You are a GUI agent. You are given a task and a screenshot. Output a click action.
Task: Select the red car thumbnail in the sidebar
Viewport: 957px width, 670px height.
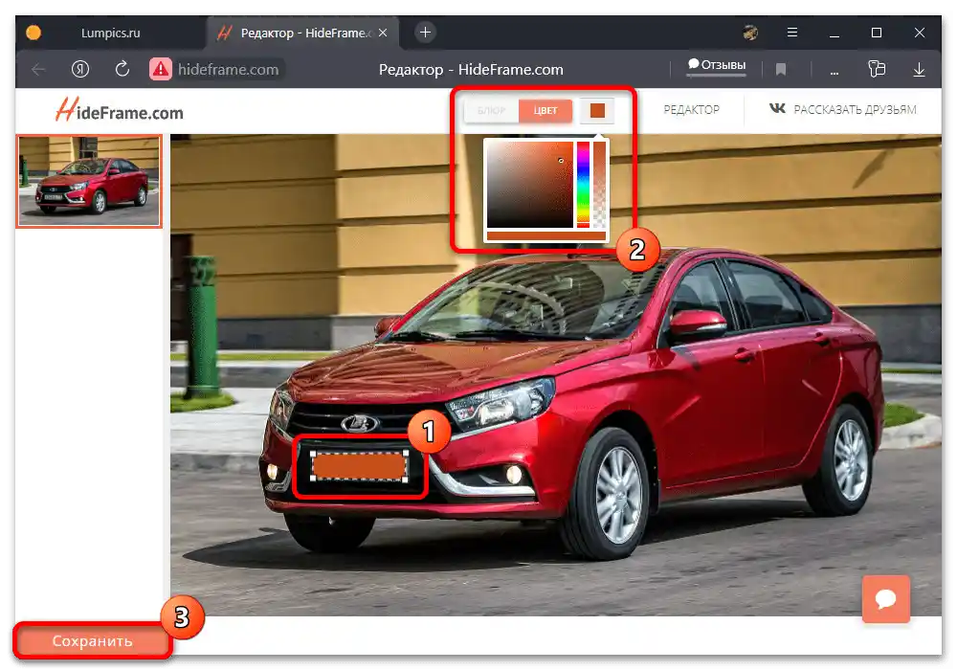[x=89, y=181]
